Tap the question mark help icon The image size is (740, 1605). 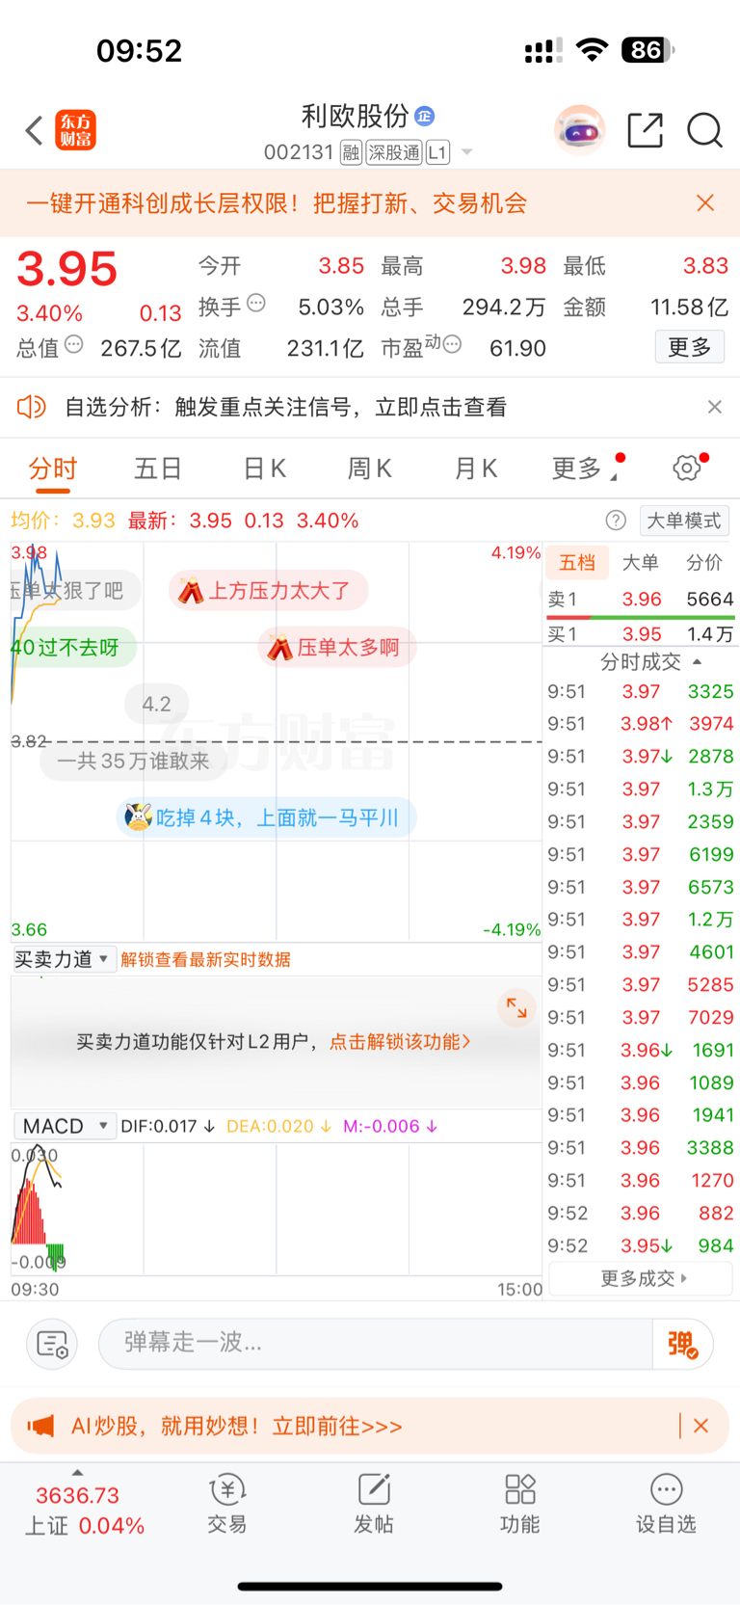(x=616, y=521)
